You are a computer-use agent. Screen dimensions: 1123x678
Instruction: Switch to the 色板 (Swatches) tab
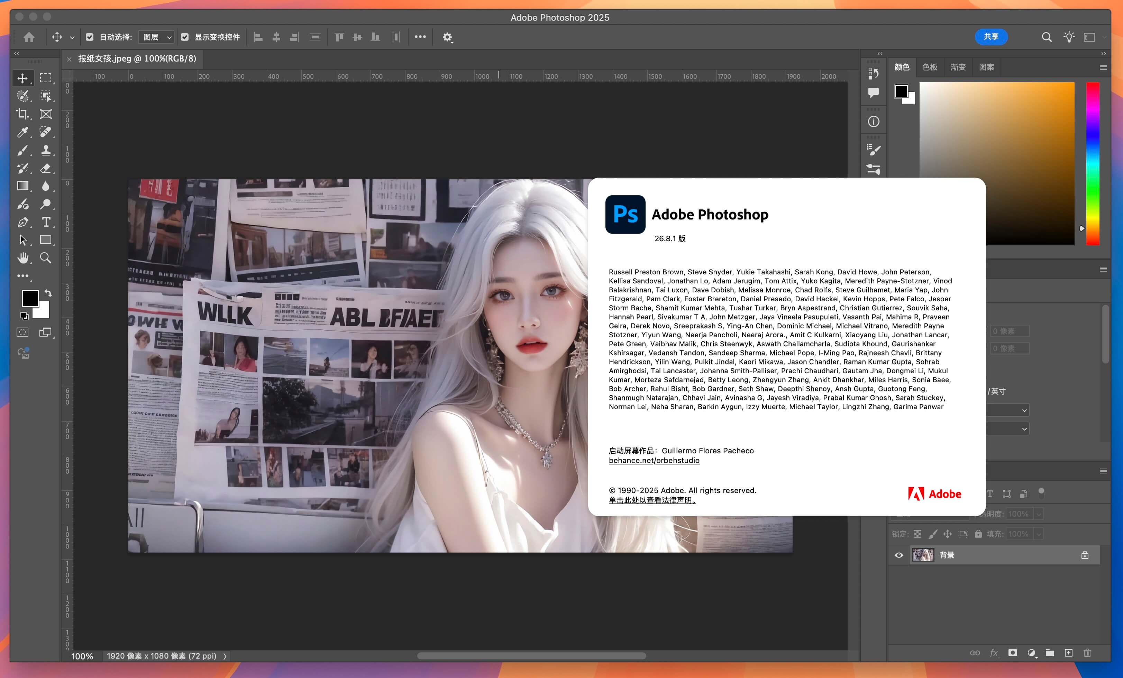930,67
